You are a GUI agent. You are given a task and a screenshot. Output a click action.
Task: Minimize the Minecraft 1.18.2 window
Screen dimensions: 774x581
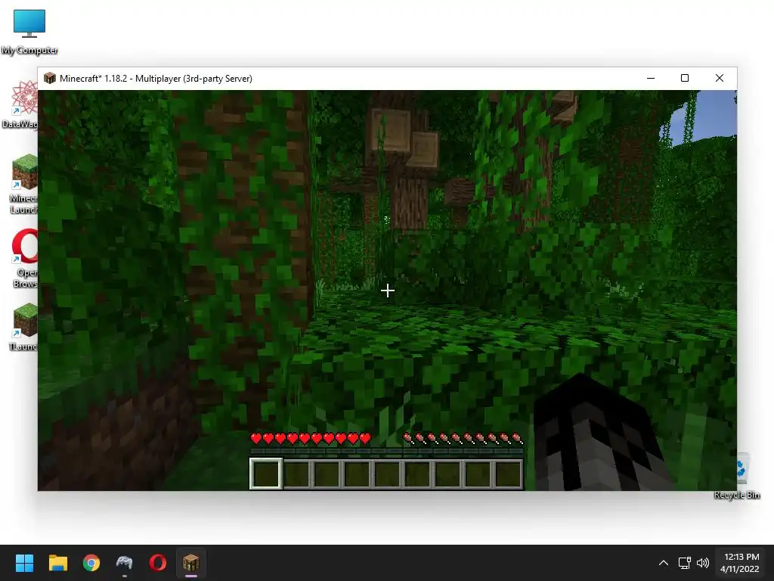651,78
